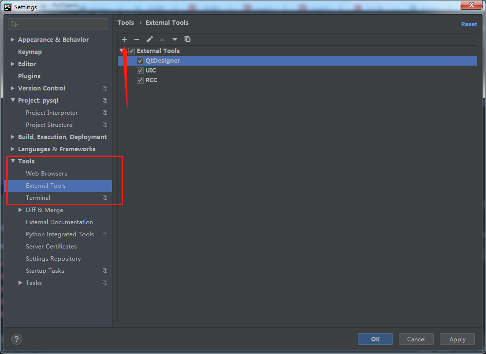The image size is (486, 354).
Task: Expand the Appearance & Behavior section
Action: 12,39
